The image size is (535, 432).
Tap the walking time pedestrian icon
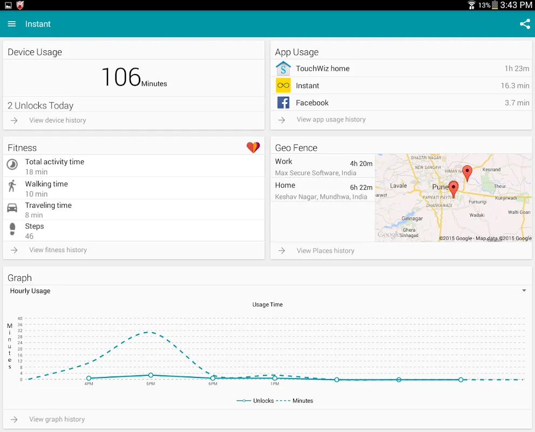(x=12, y=186)
